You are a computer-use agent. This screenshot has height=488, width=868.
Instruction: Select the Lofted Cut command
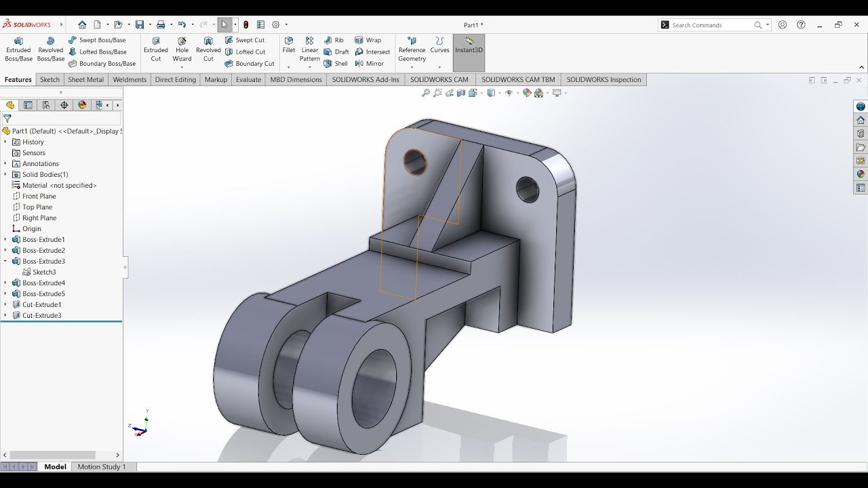245,52
